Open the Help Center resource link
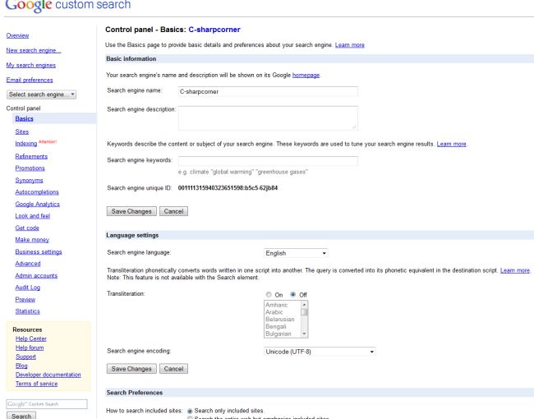534x419 pixels. coord(32,339)
